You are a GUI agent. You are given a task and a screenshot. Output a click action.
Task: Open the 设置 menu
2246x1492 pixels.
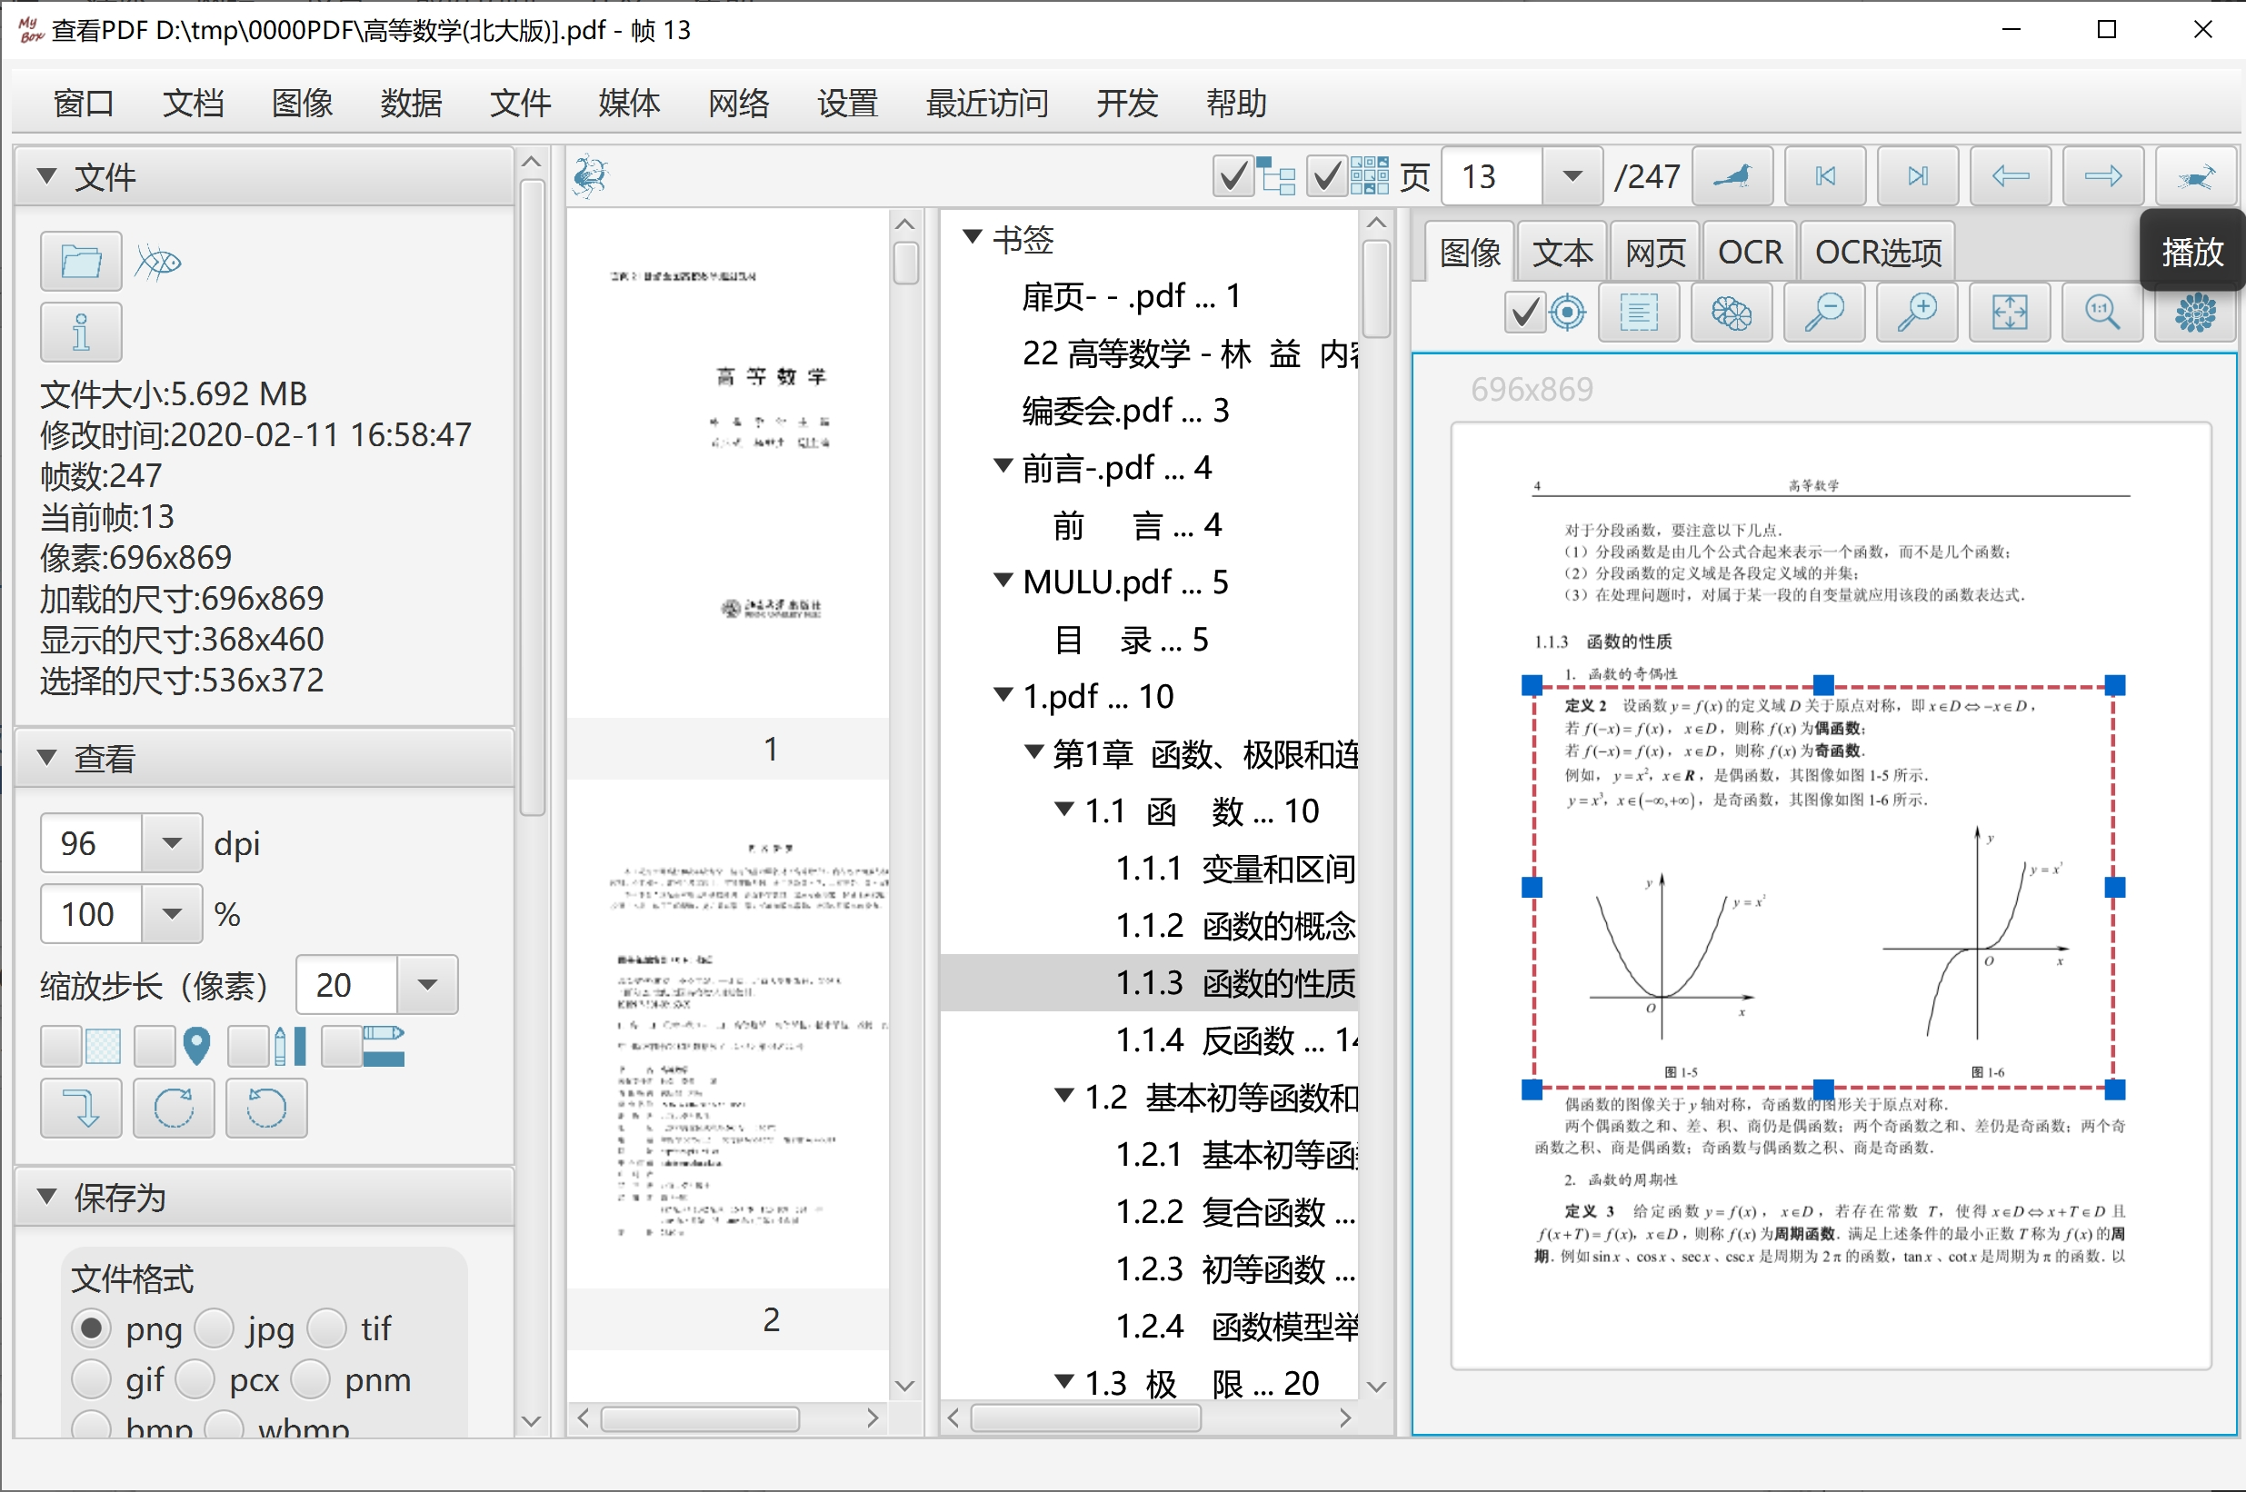click(847, 103)
